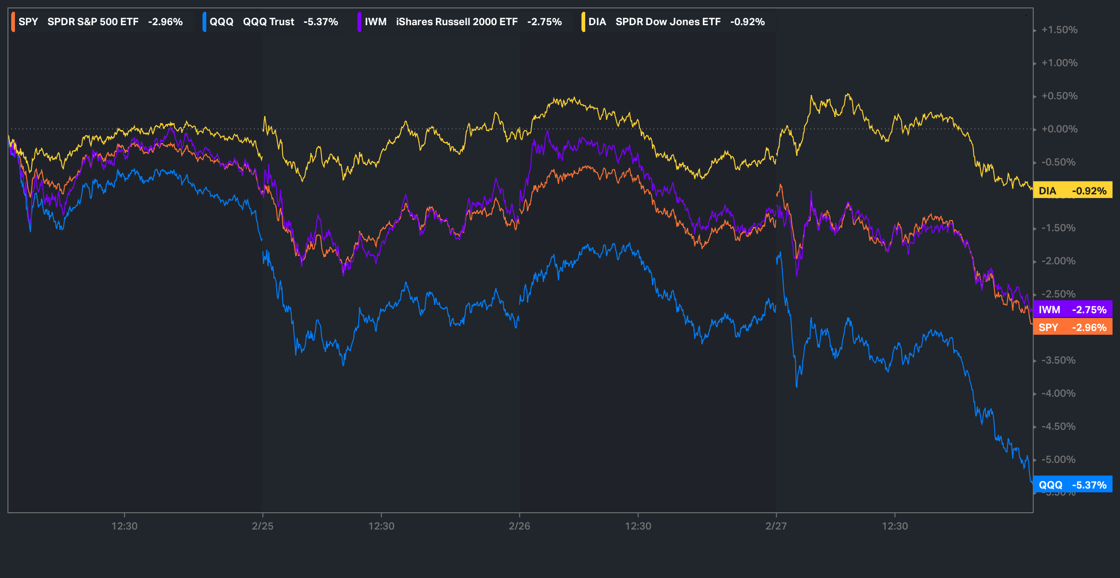
Task: Click the -0.50% axis label
Action: (x=1059, y=162)
